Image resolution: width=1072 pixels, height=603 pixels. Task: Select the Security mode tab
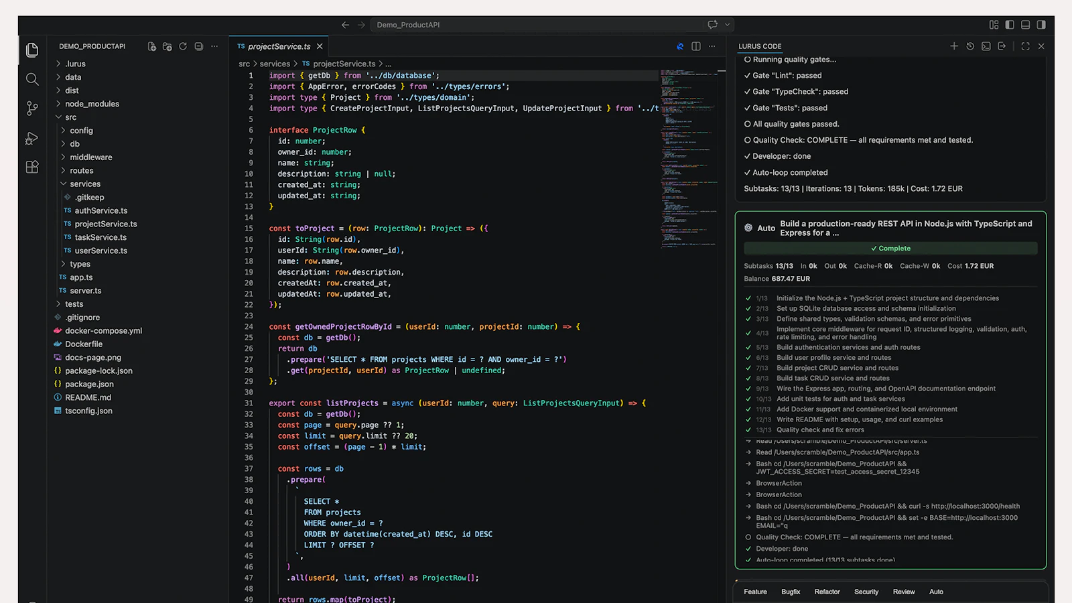pyautogui.click(x=866, y=592)
